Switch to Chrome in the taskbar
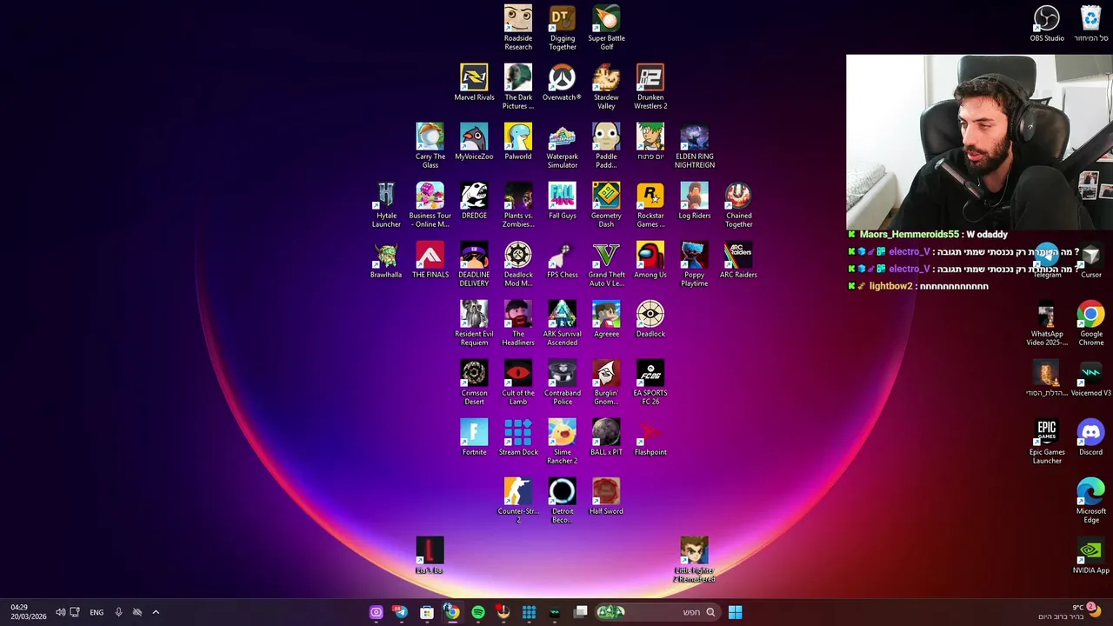The width and height of the screenshot is (1113, 626). tap(452, 612)
